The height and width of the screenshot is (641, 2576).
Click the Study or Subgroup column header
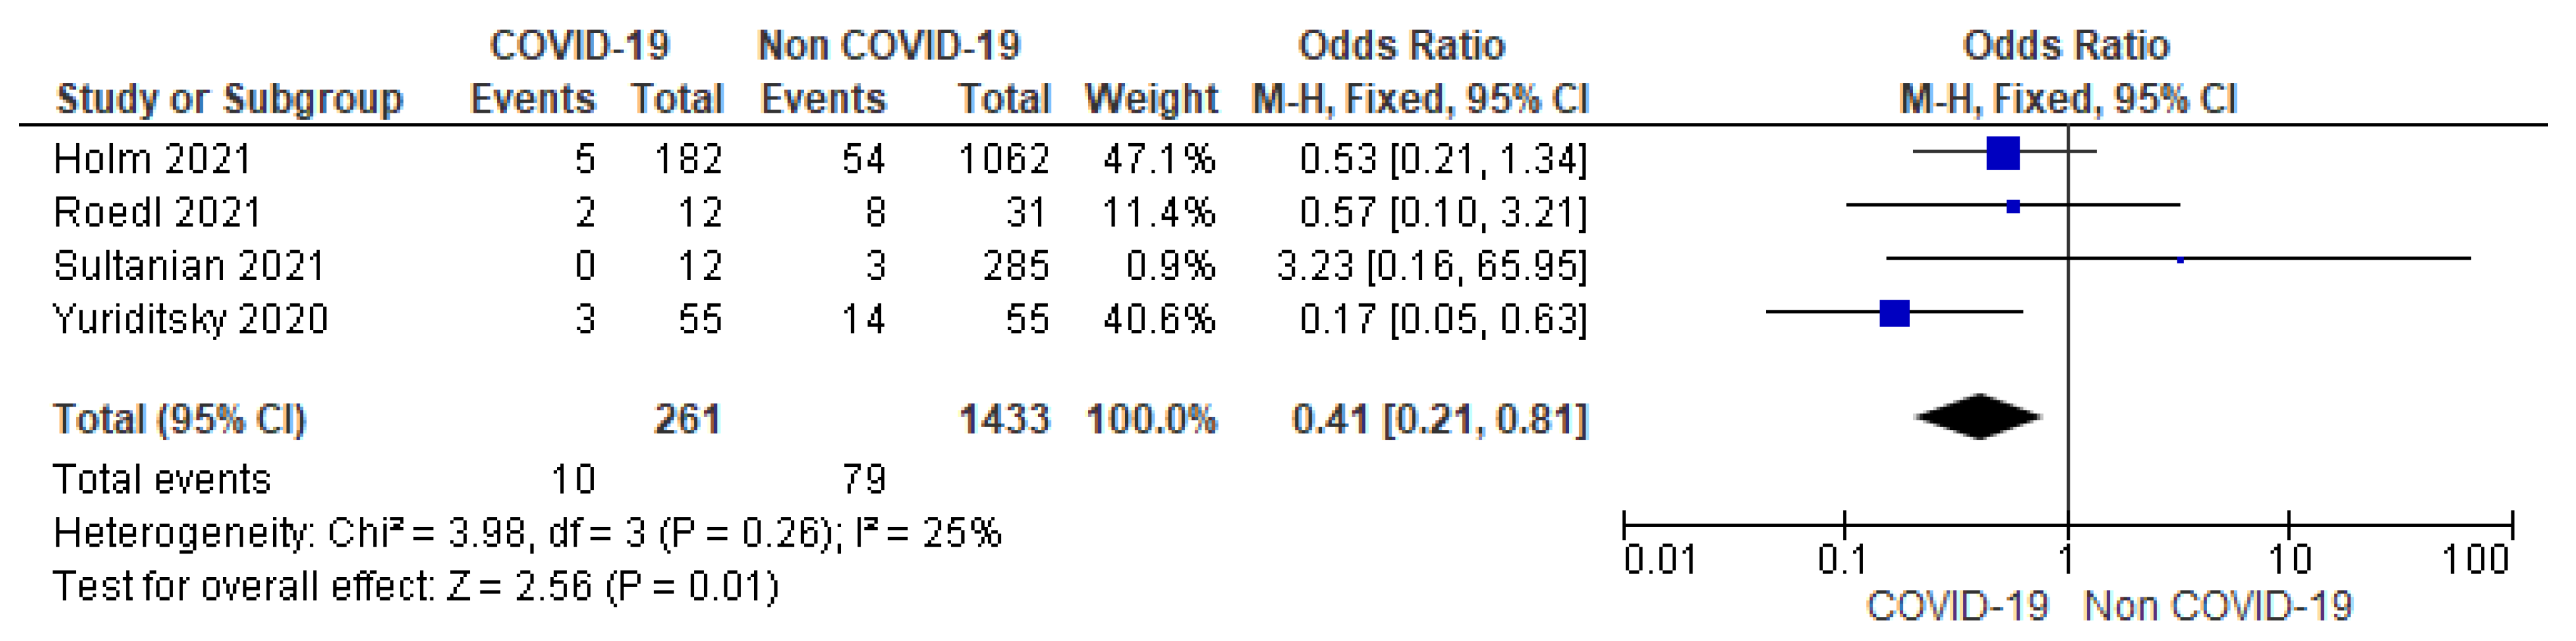coord(229,99)
